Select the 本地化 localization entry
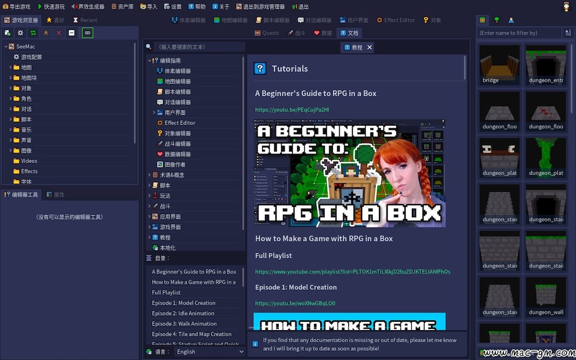 tap(164, 248)
